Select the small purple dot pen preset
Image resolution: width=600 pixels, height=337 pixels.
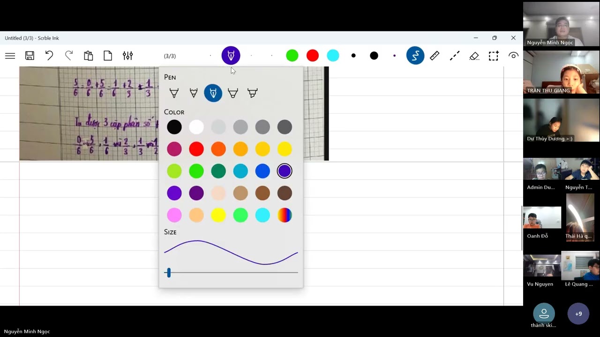tap(394, 56)
